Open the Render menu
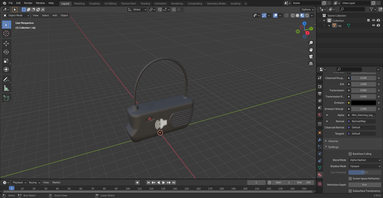 coord(28,3)
